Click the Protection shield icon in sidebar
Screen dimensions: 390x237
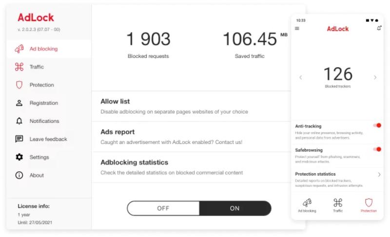[19, 85]
